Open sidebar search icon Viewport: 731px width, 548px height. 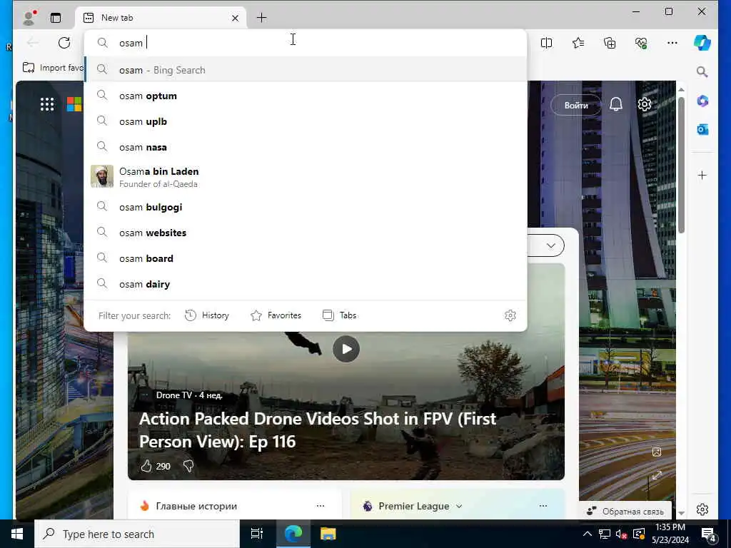click(x=702, y=72)
